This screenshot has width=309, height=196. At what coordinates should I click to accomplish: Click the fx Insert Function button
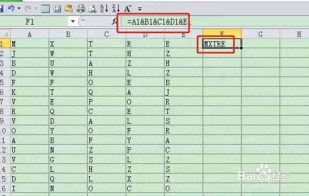[114, 21]
